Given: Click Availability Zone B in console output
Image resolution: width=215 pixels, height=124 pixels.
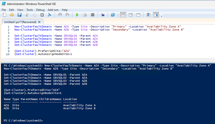Looking at the screenshot, I should 79,108.
